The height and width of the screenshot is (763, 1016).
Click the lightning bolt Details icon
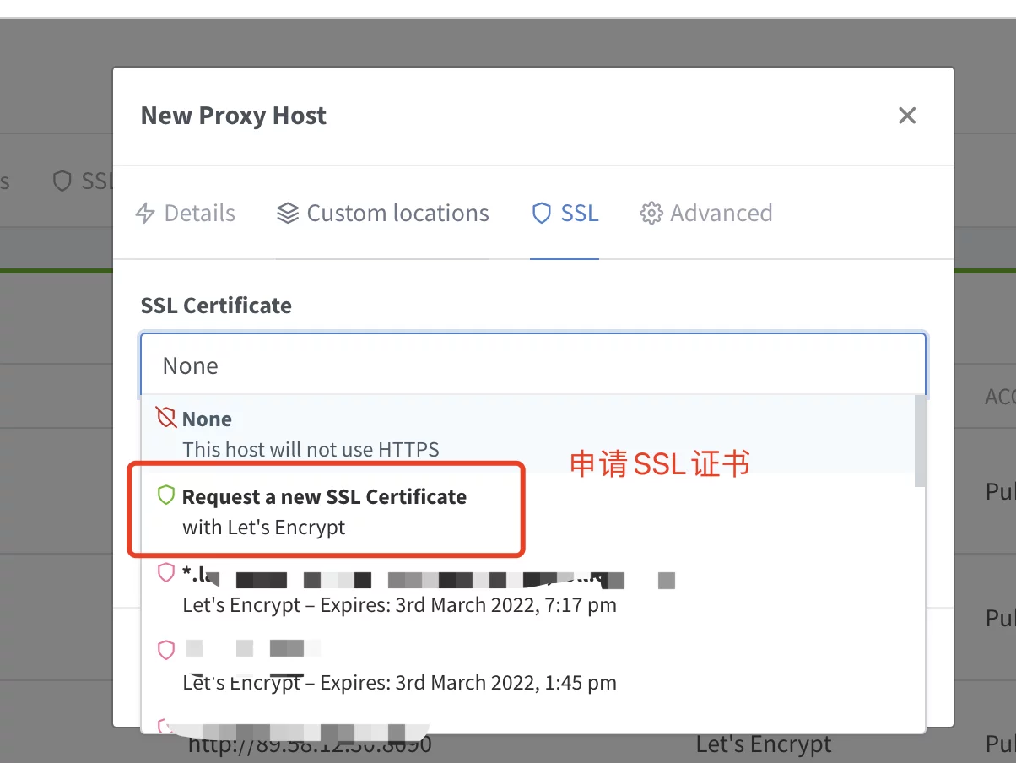[146, 214]
